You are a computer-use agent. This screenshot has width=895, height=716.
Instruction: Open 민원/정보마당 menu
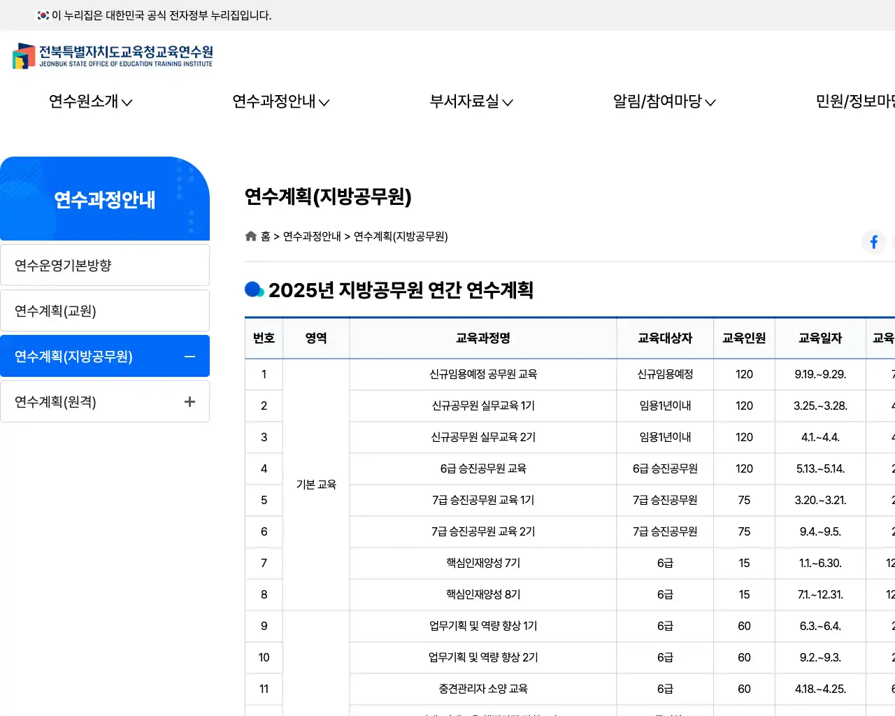(855, 101)
